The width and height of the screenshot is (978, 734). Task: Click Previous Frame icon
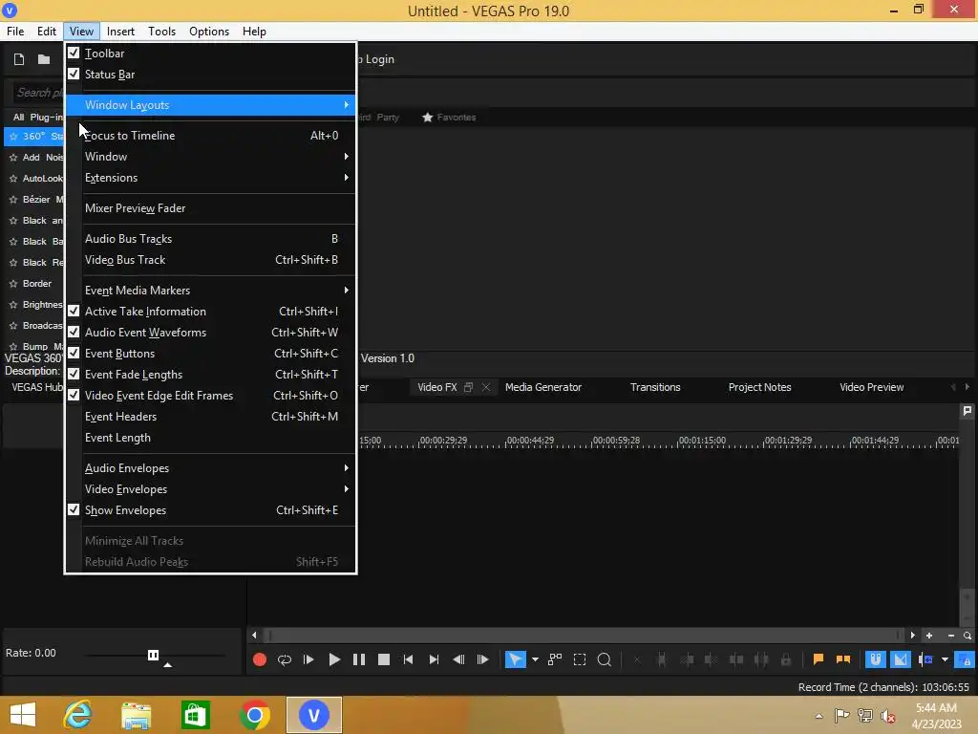tap(458, 659)
